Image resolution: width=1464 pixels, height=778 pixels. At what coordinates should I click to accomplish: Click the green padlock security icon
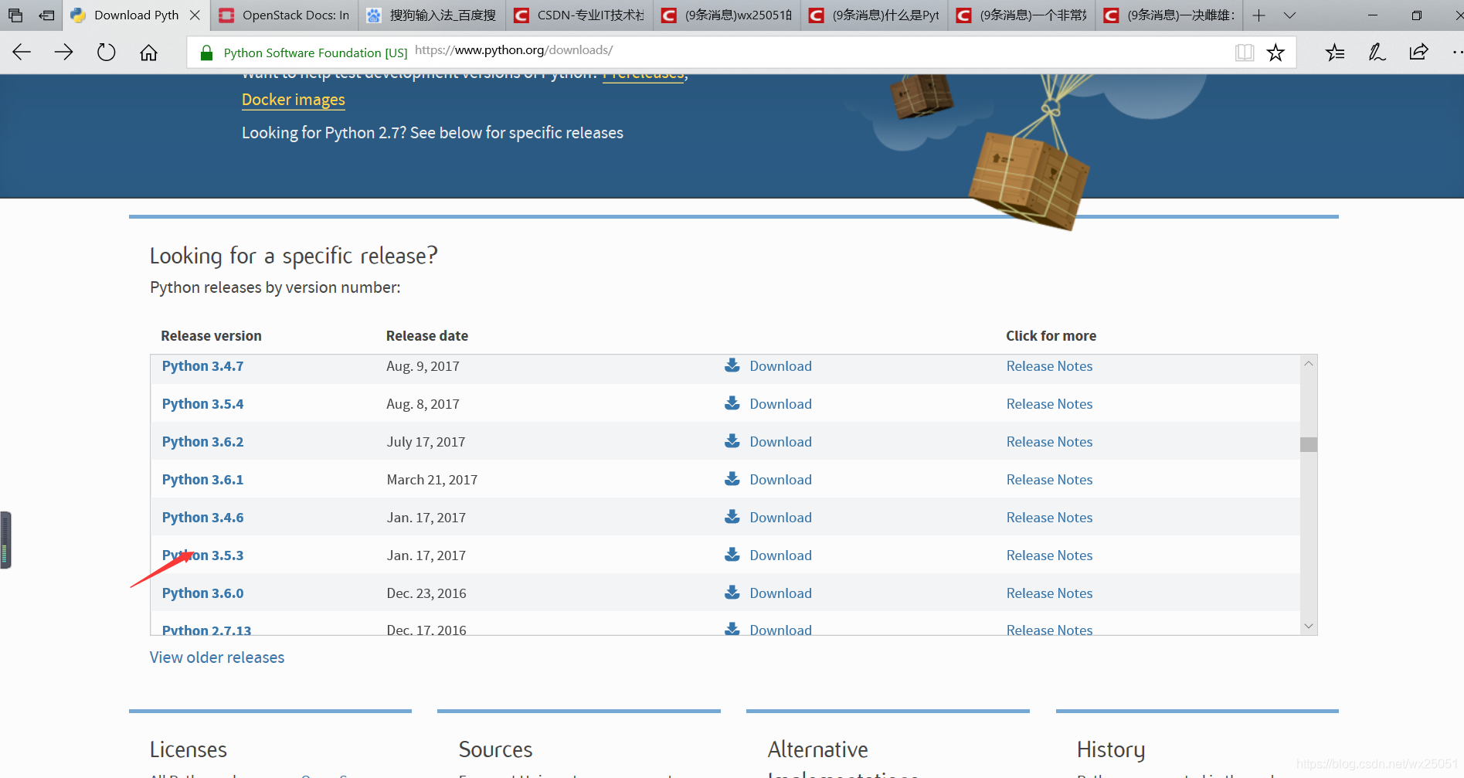click(x=206, y=53)
